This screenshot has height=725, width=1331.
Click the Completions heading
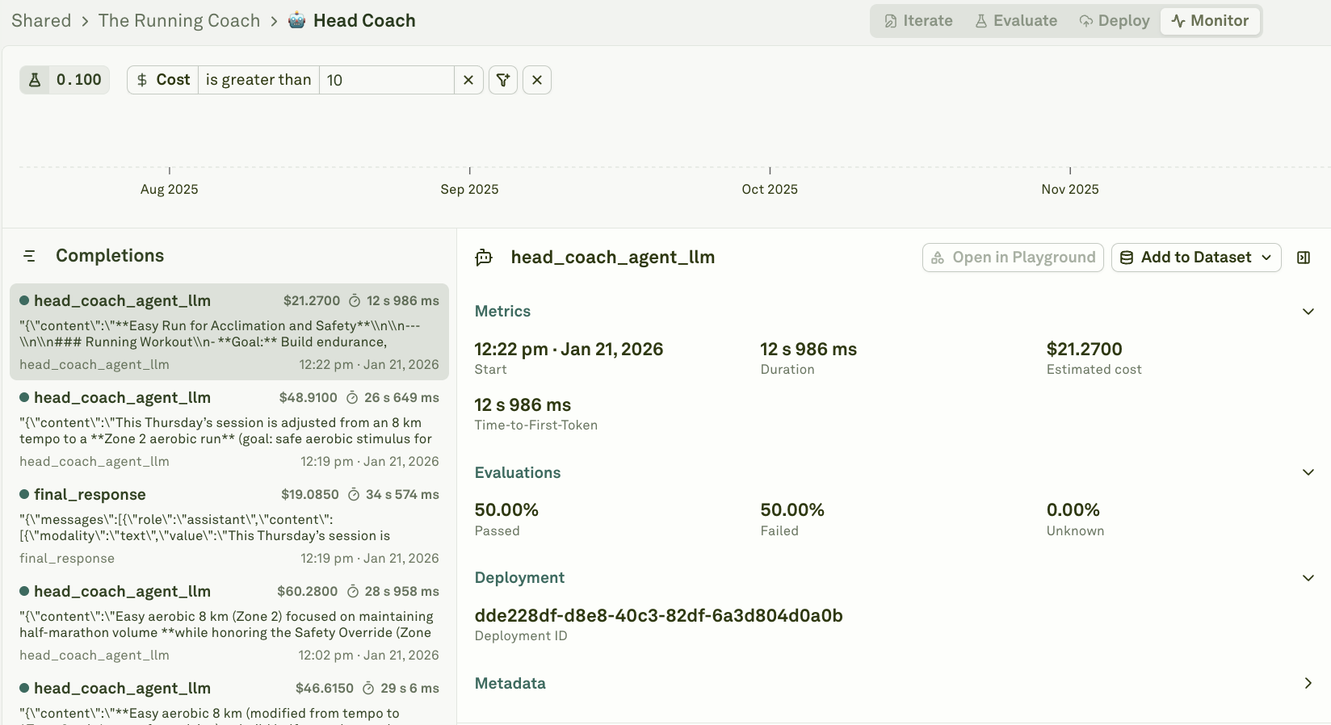(x=110, y=256)
